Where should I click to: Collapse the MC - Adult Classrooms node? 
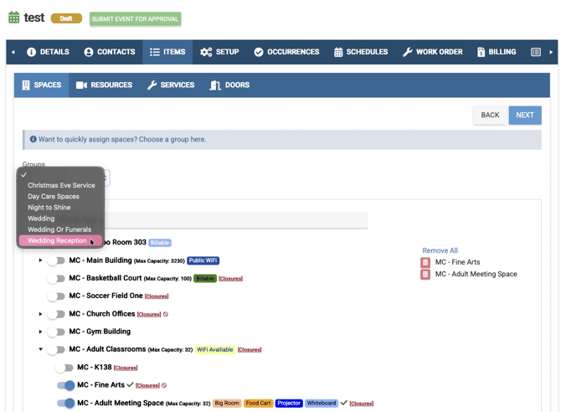[x=40, y=349]
